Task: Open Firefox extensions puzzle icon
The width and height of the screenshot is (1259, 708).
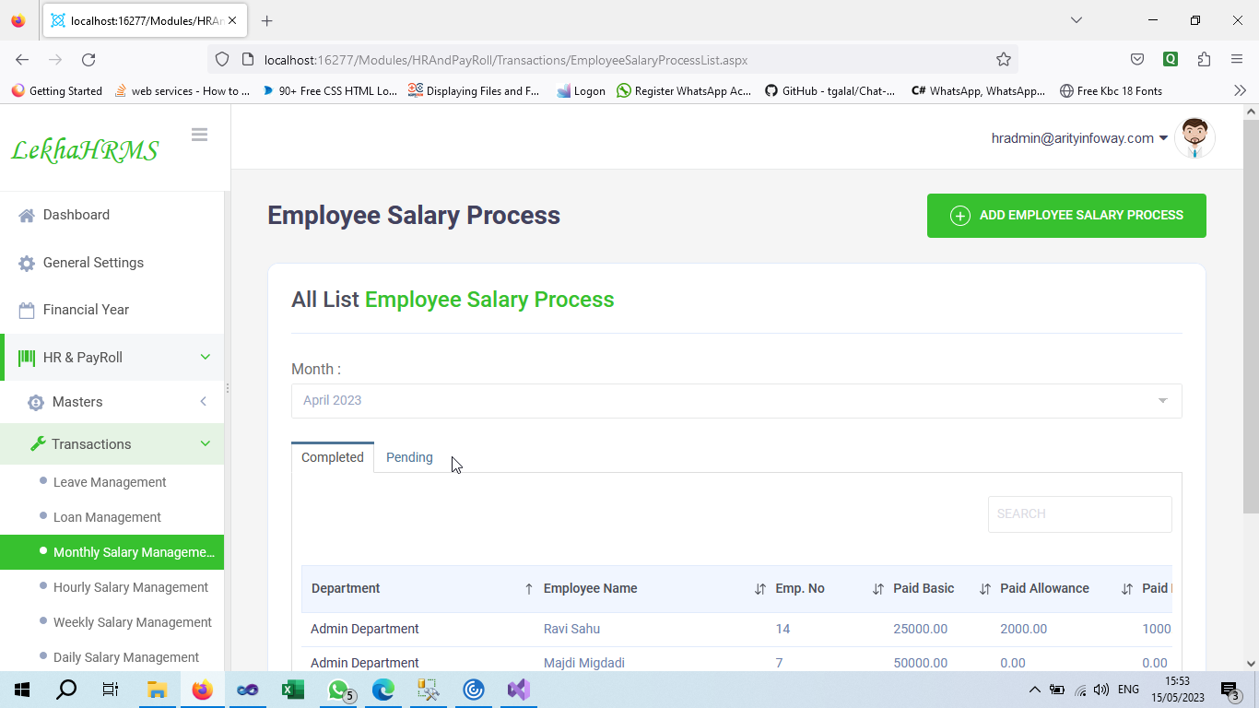Action: pyautogui.click(x=1204, y=60)
